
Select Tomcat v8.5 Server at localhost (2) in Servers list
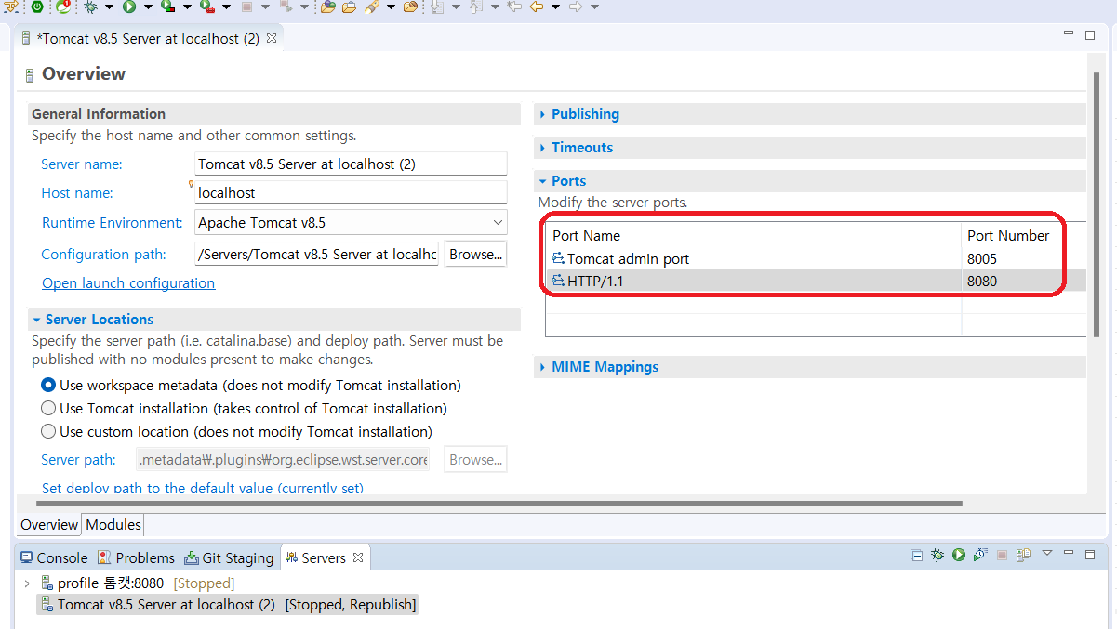pyautogui.click(x=227, y=604)
